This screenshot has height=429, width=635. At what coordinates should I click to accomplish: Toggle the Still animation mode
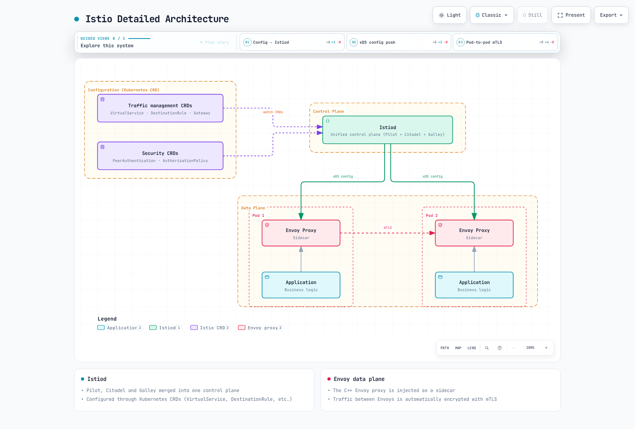point(533,15)
